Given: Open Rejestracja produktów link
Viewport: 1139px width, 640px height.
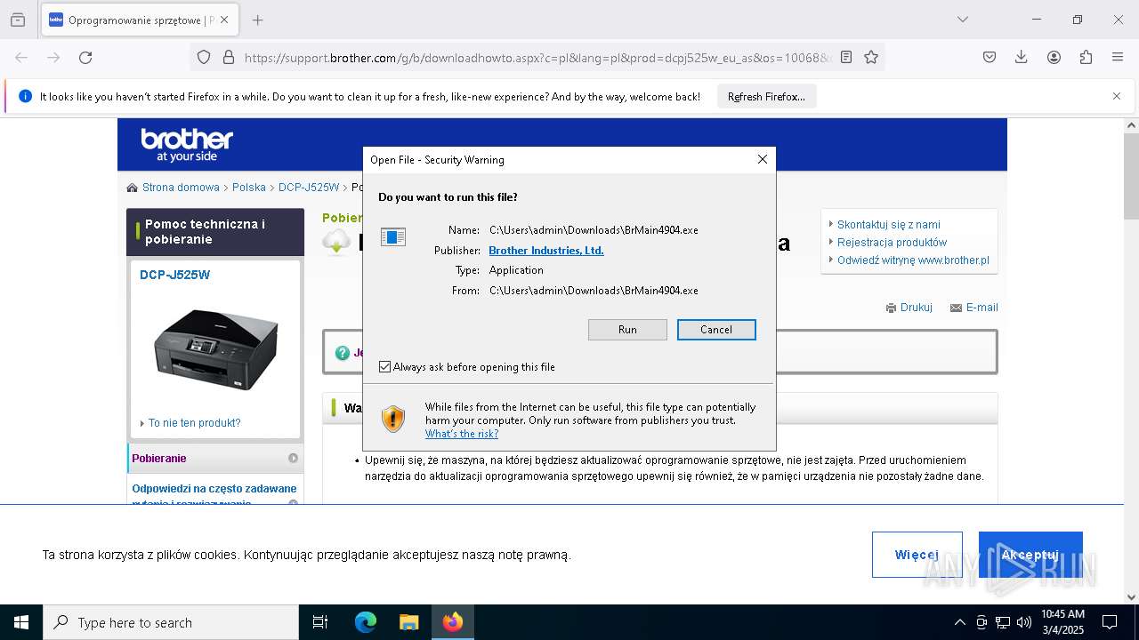Looking at the screenshot, I should tap(892, 243).
